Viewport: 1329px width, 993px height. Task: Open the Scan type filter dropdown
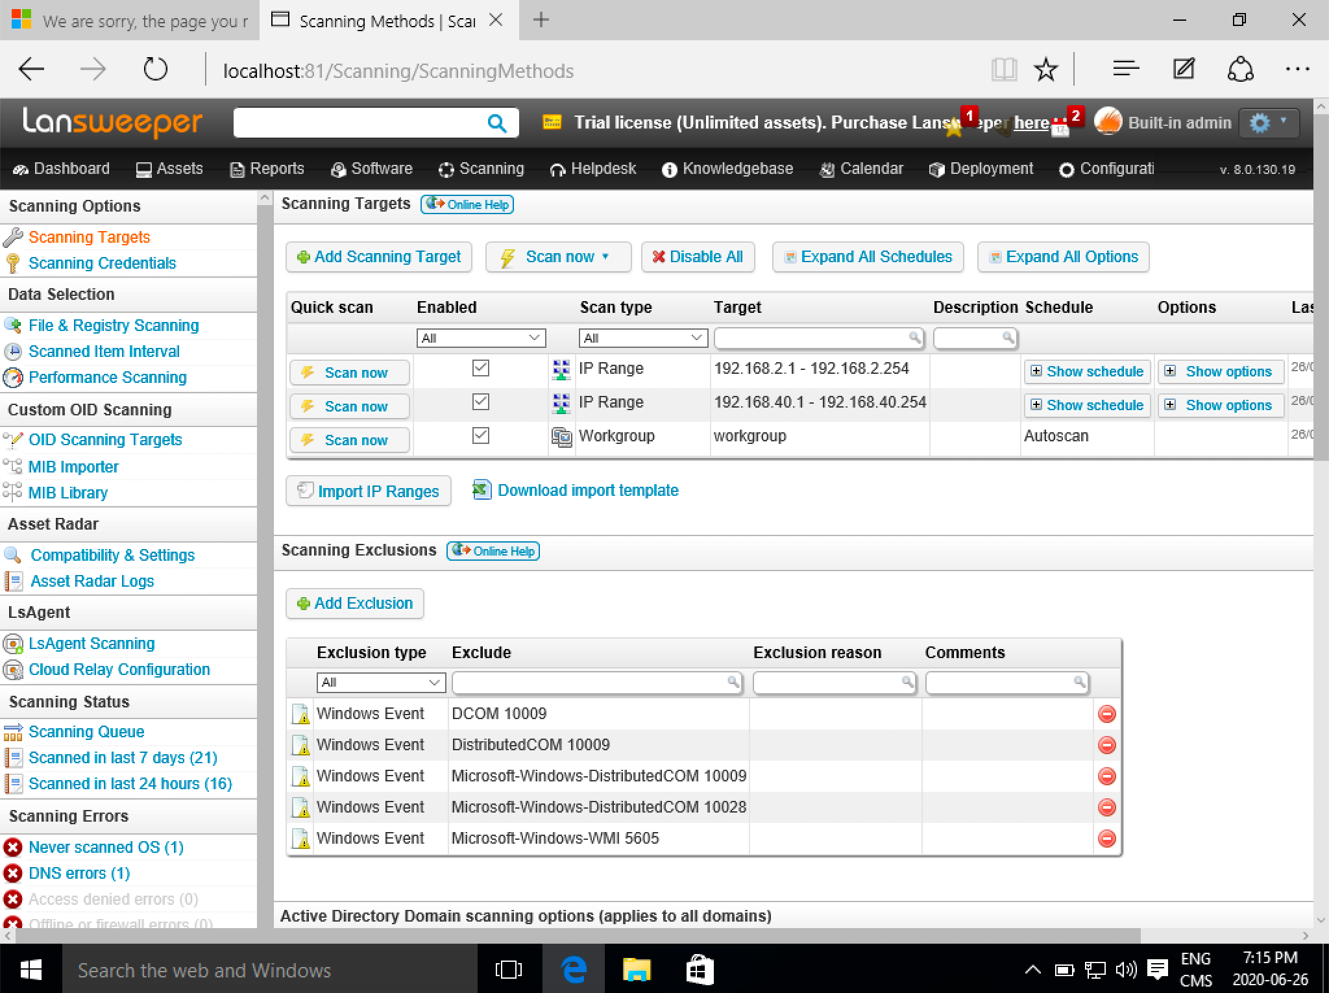tap(642, 338)
